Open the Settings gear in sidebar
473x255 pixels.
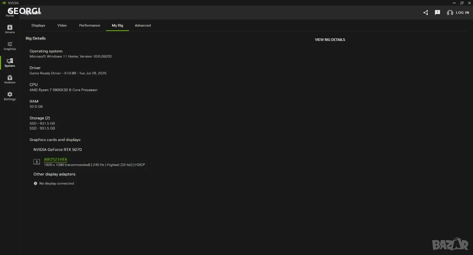(10, 96)
